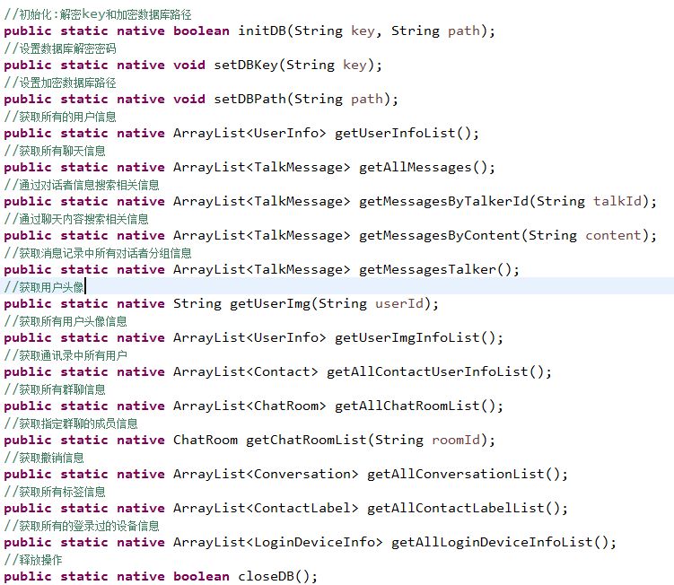Click ArrayList<TalkMessage> on the getMessagesTalker line
This screenshot has height=585, width=674.
point(262,270)
